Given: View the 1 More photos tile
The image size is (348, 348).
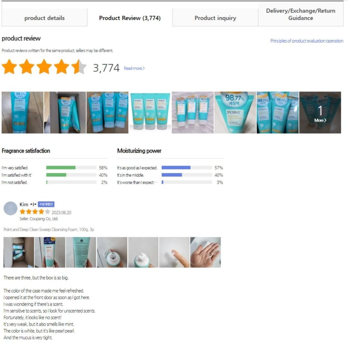Looking at the screenshot, I should point(320,112).
